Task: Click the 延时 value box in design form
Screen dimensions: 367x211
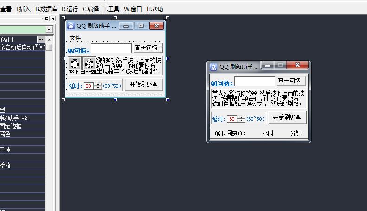Action: (89, 86)
